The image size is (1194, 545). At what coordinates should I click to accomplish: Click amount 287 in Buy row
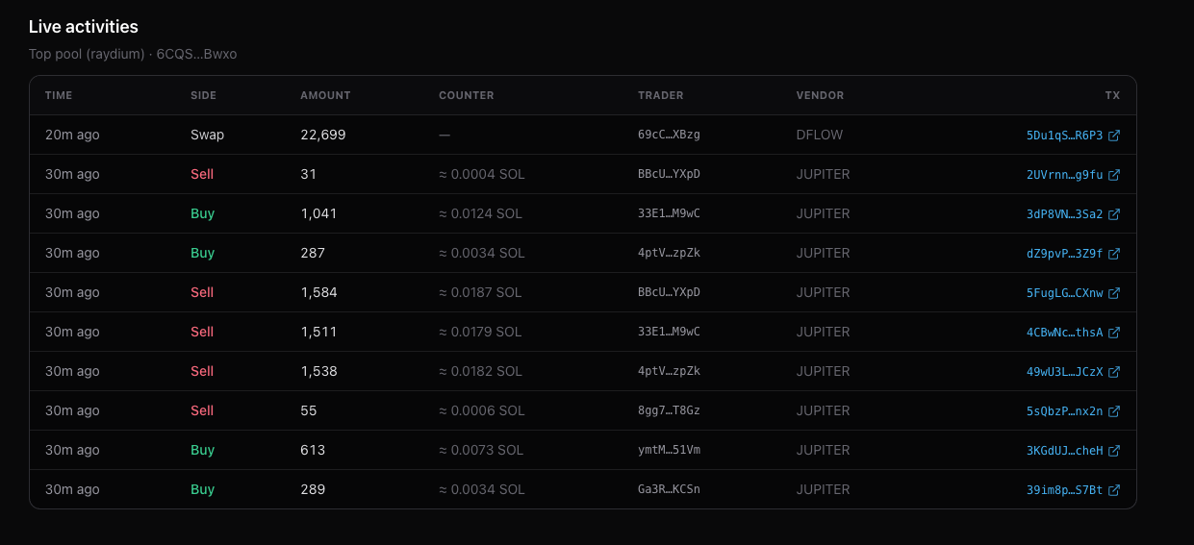point(313,253)
